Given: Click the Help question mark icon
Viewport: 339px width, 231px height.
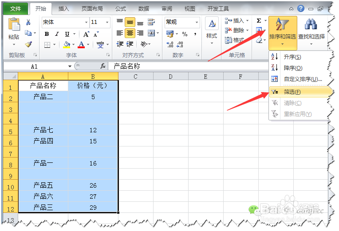Looking at the screenshot, I should coord(301,8).
